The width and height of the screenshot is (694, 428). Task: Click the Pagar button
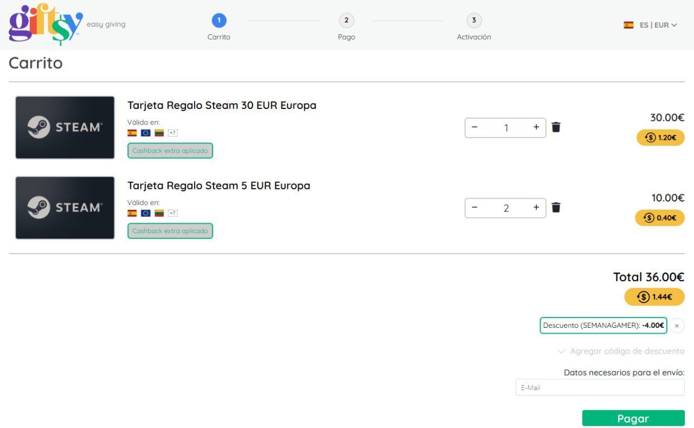coord(633,418)
